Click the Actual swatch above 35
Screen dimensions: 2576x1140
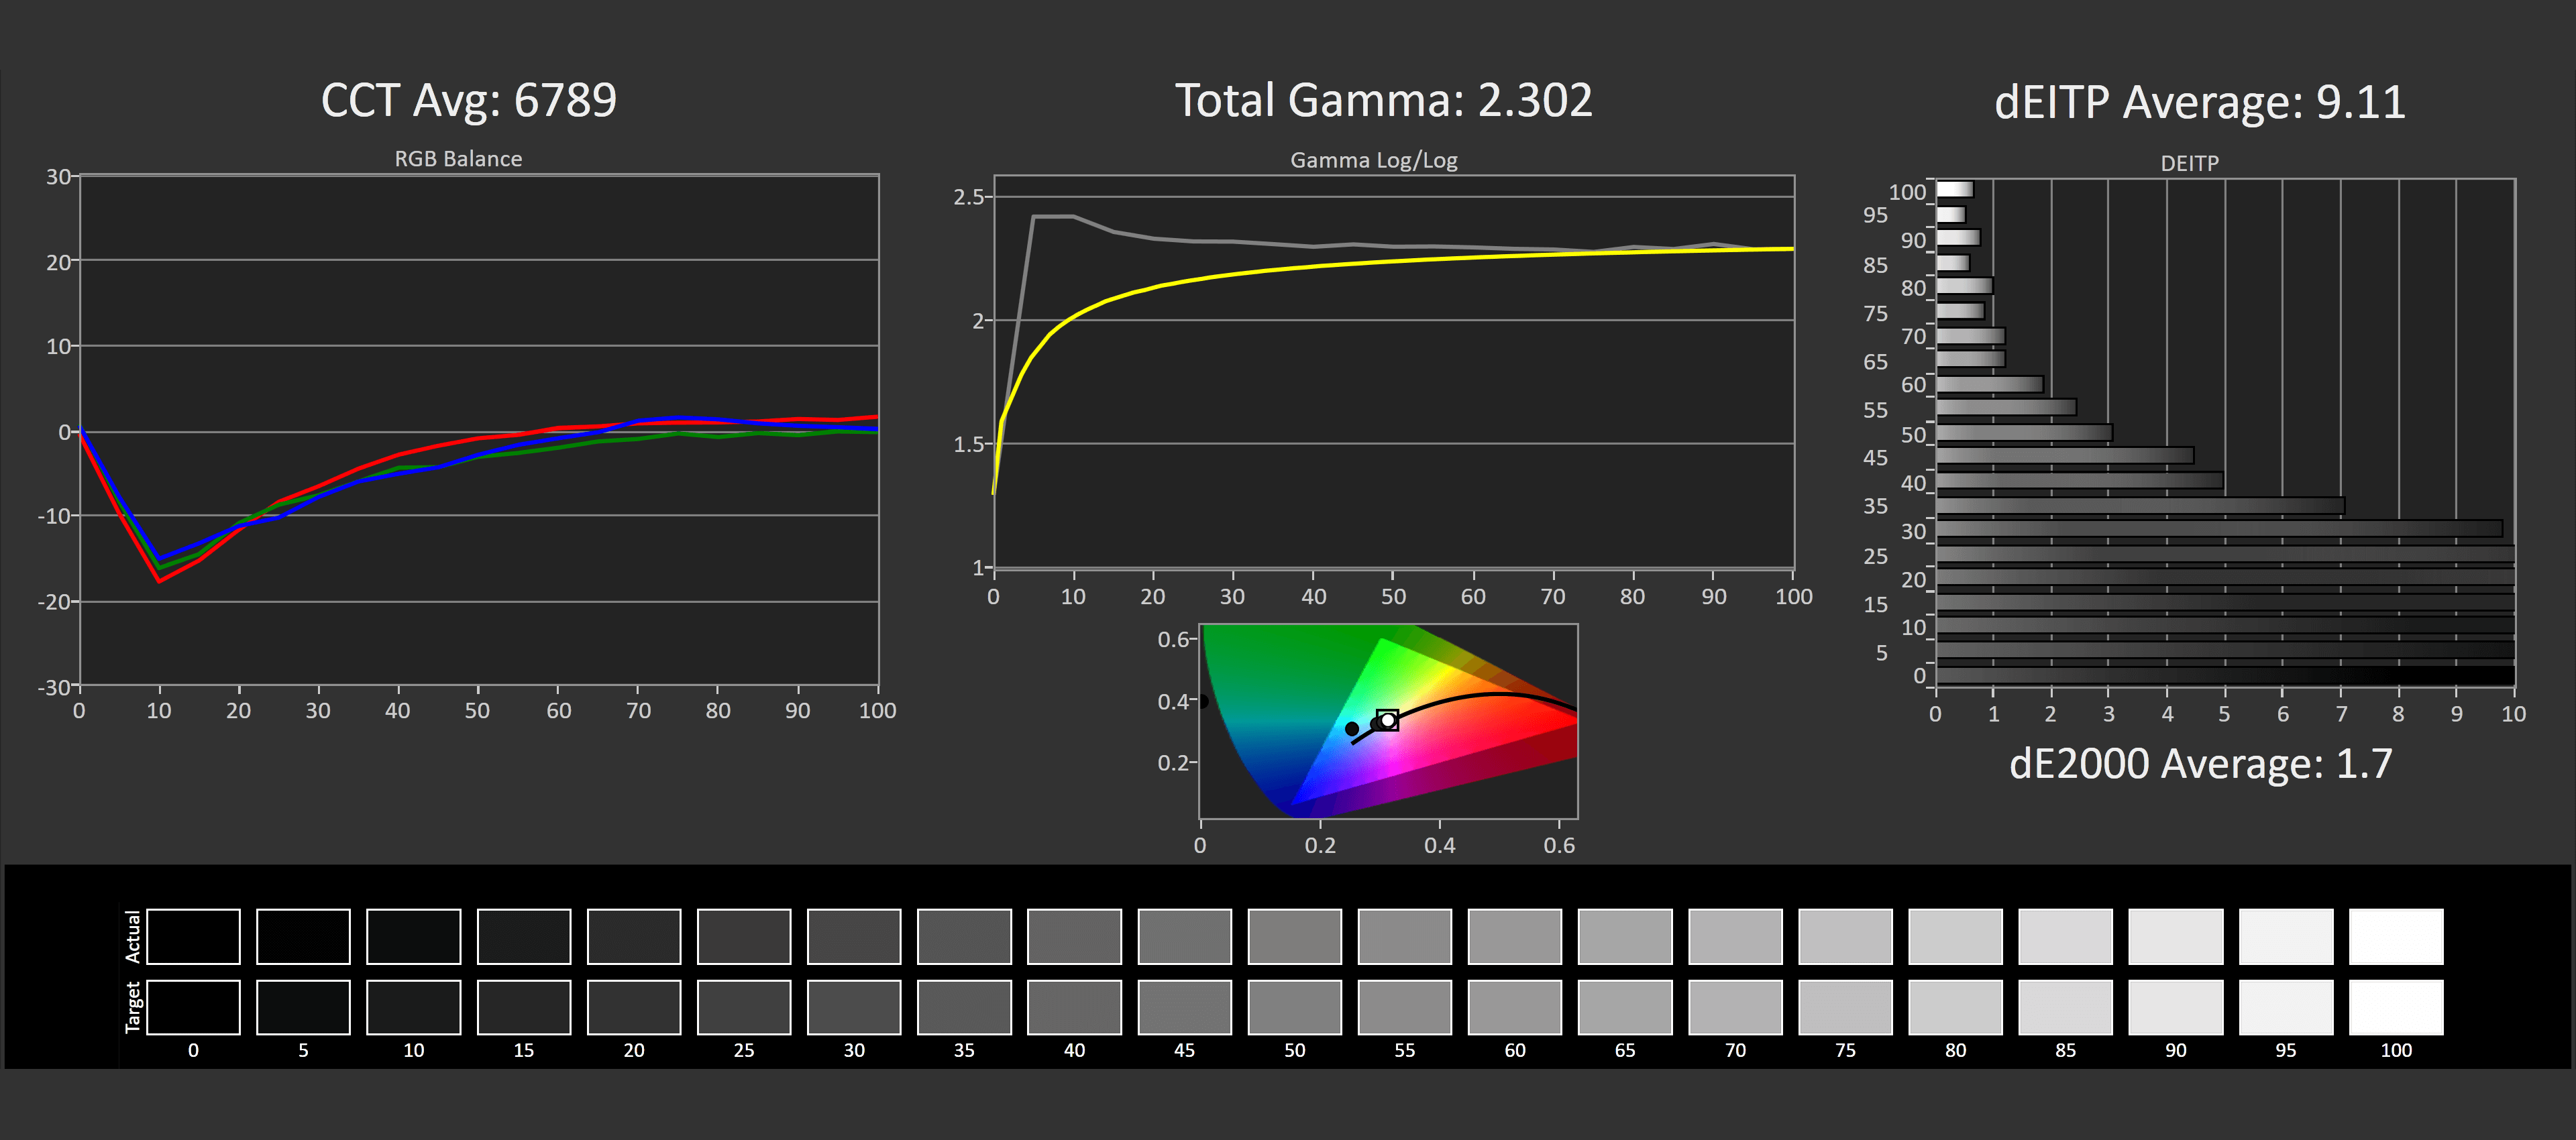pyautogui.click(x=964, y=936)
